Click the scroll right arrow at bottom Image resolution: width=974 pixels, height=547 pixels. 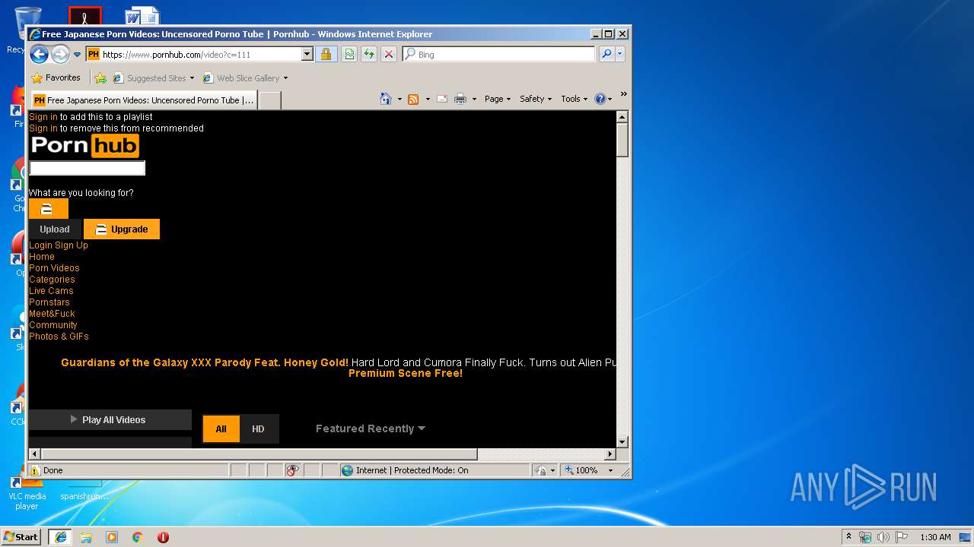point(610,454)
